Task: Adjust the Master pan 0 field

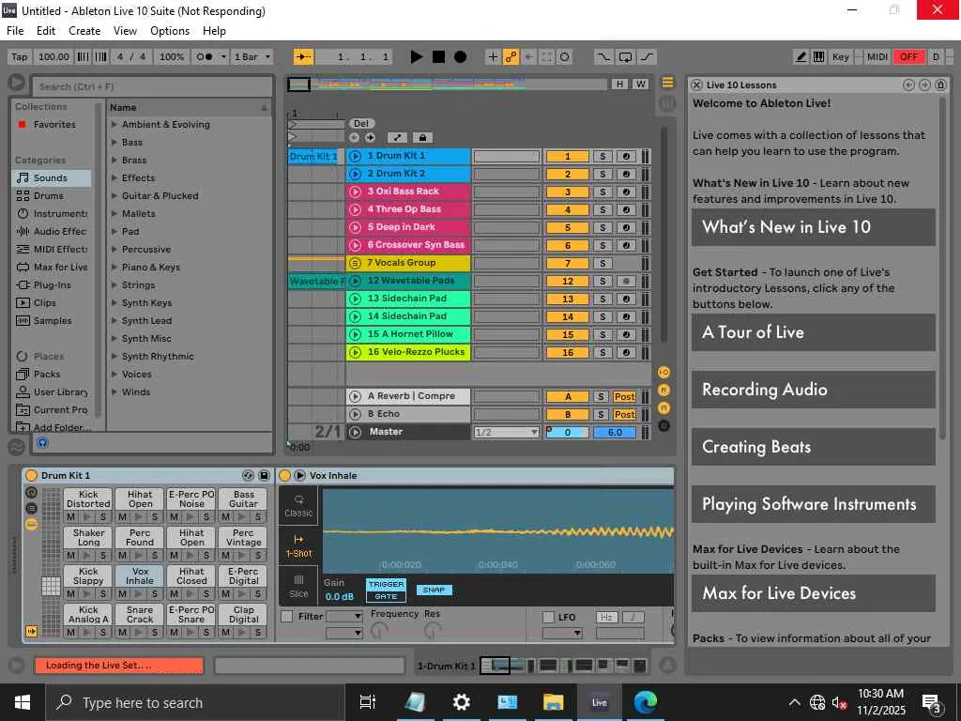Action: tap(568, 432)
